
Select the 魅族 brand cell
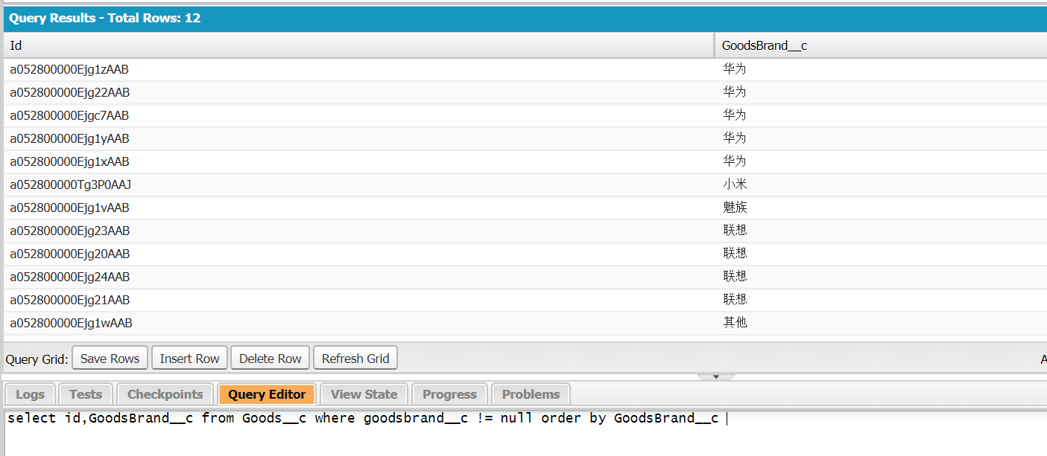tap(881, 208)
